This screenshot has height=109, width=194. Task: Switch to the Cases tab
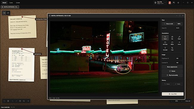pos(11,3)
